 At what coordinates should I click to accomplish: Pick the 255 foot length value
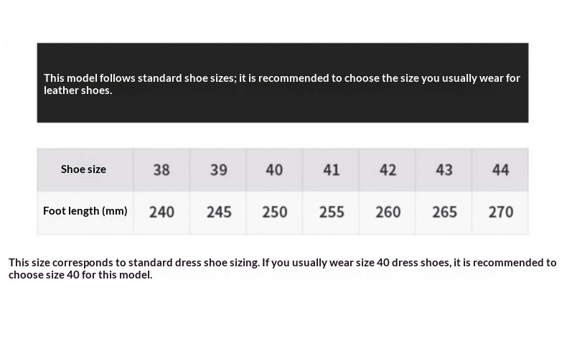point(331,212)
